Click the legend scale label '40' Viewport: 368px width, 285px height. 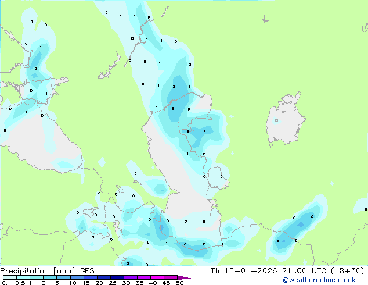[x=153, y=283]
